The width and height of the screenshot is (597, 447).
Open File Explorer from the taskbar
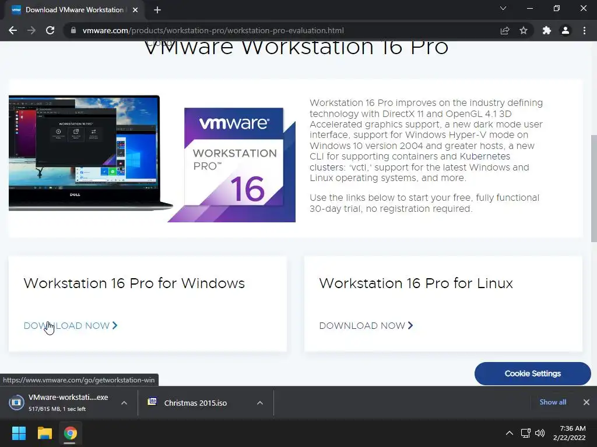tap(44, 433)
